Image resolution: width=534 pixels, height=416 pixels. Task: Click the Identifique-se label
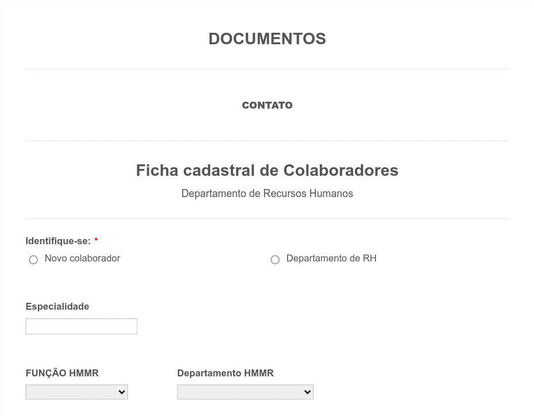tap(58, 241)
